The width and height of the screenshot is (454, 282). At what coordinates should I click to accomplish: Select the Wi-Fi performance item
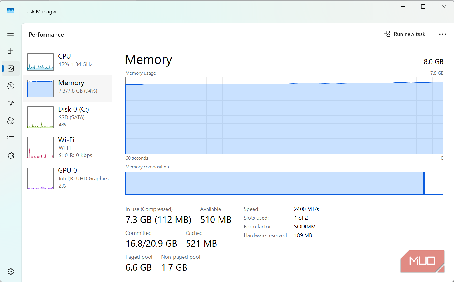(x=68, y=147)
